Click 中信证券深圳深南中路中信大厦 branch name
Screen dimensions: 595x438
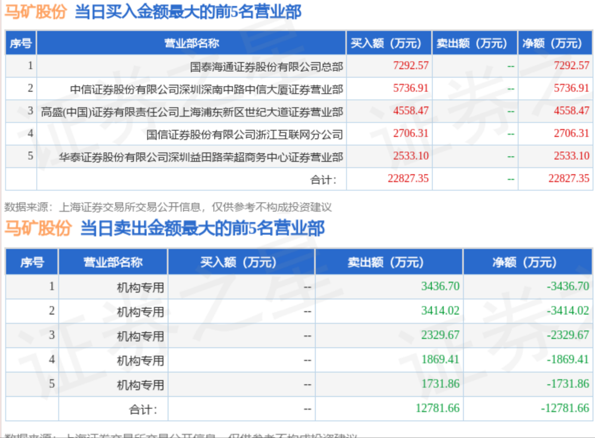pyautogui.click(x=206, y=89)
